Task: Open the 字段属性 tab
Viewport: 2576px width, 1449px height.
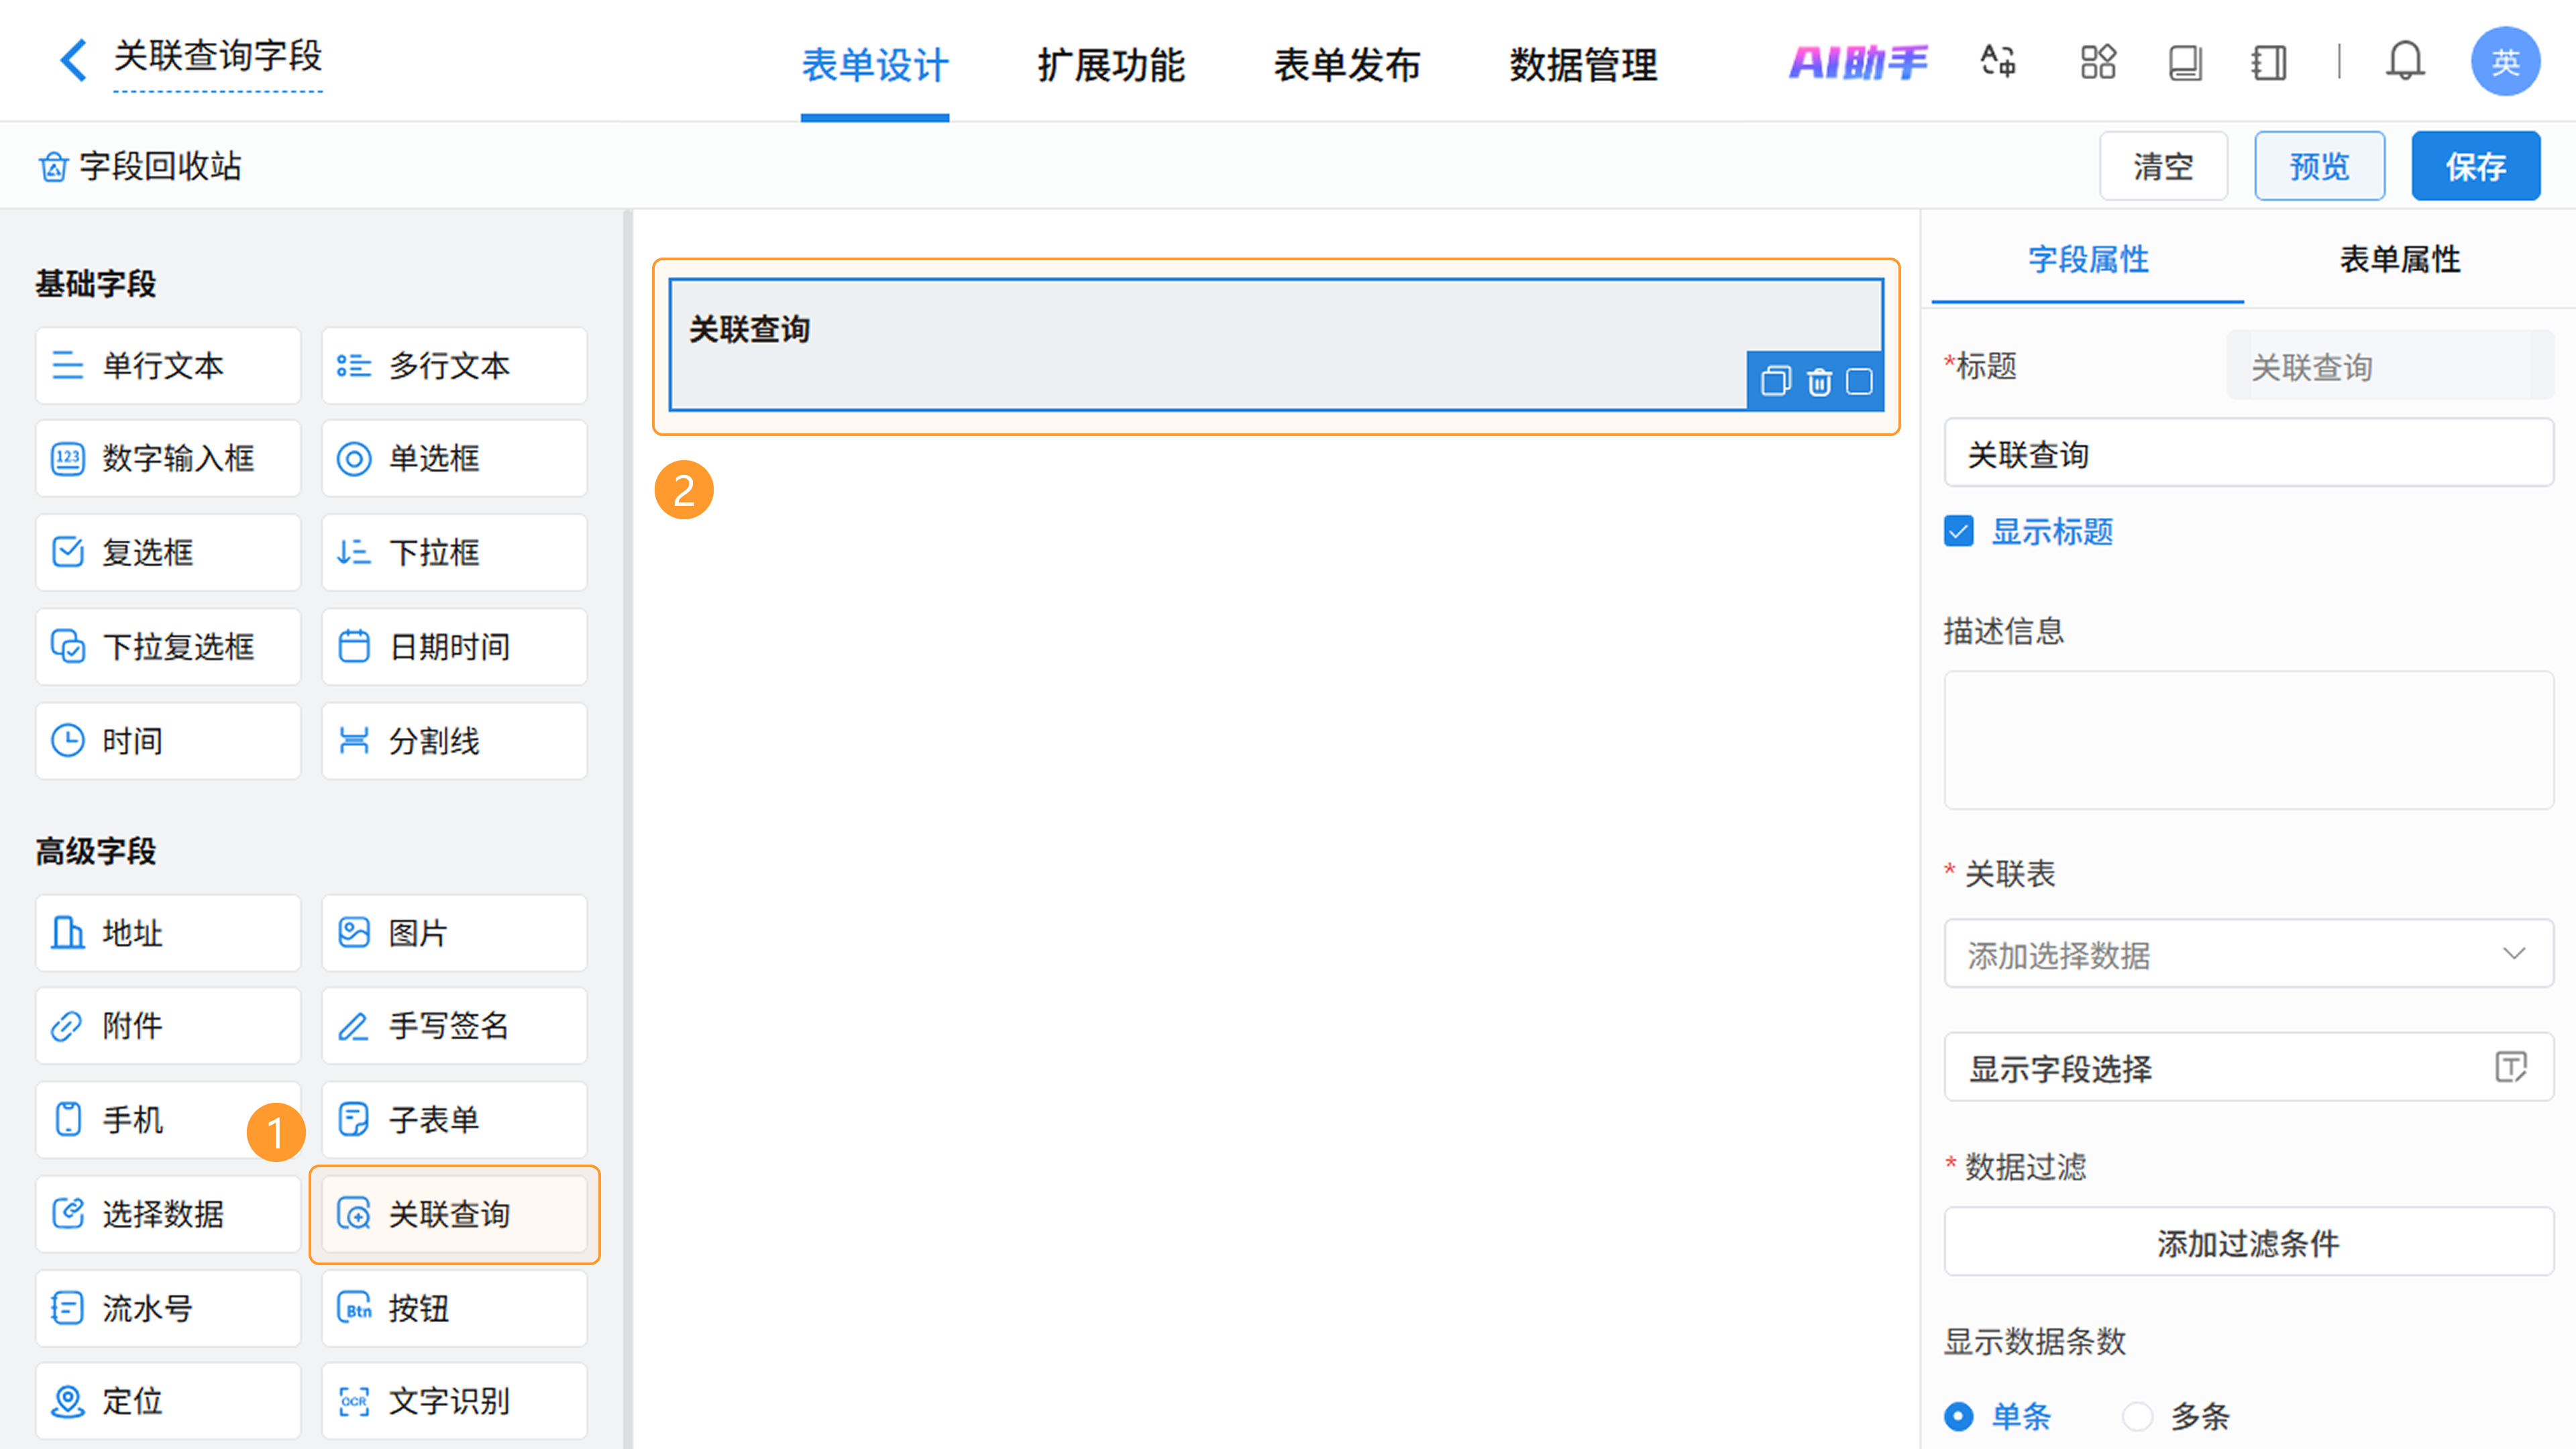Action: pyautogui.click(x=2088, y=260)
